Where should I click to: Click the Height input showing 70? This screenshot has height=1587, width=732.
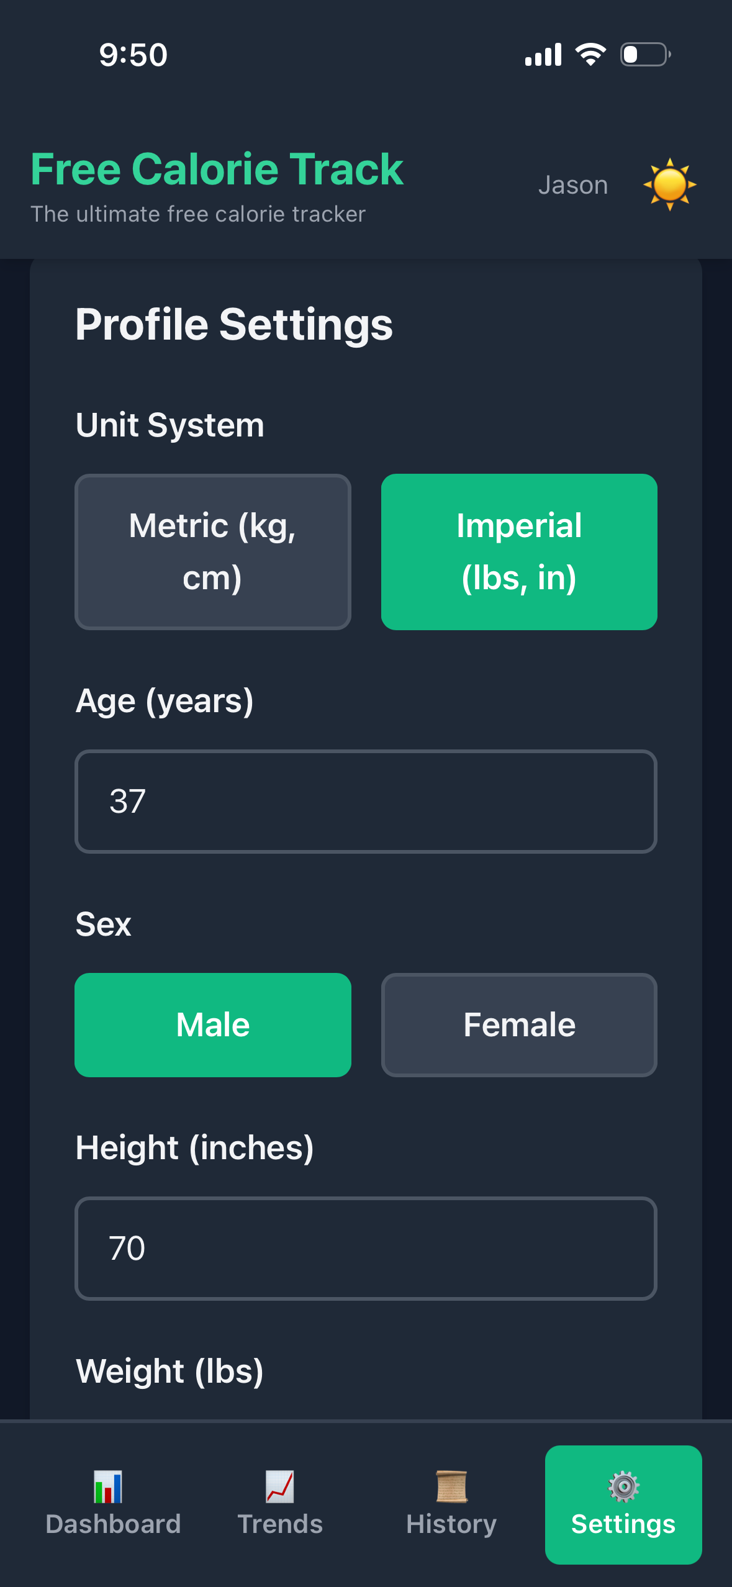[366, 1249]
